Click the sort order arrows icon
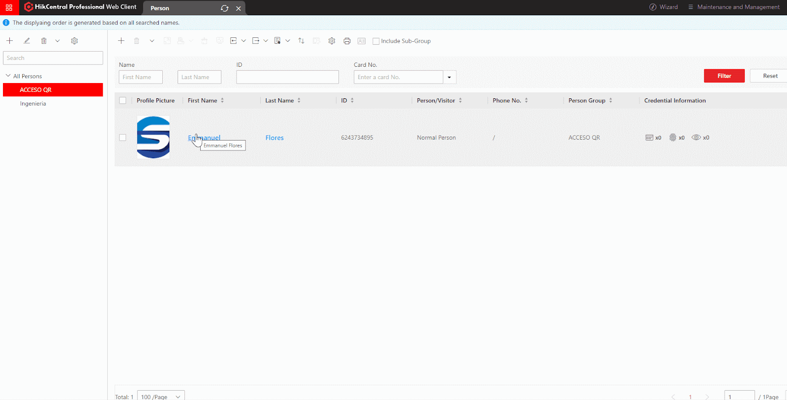 [x=301, y=41]
